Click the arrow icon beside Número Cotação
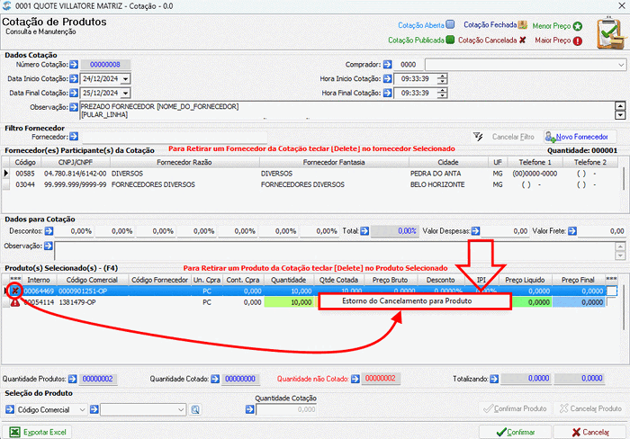The image size is (630, 439). click(x=74, y=64)
